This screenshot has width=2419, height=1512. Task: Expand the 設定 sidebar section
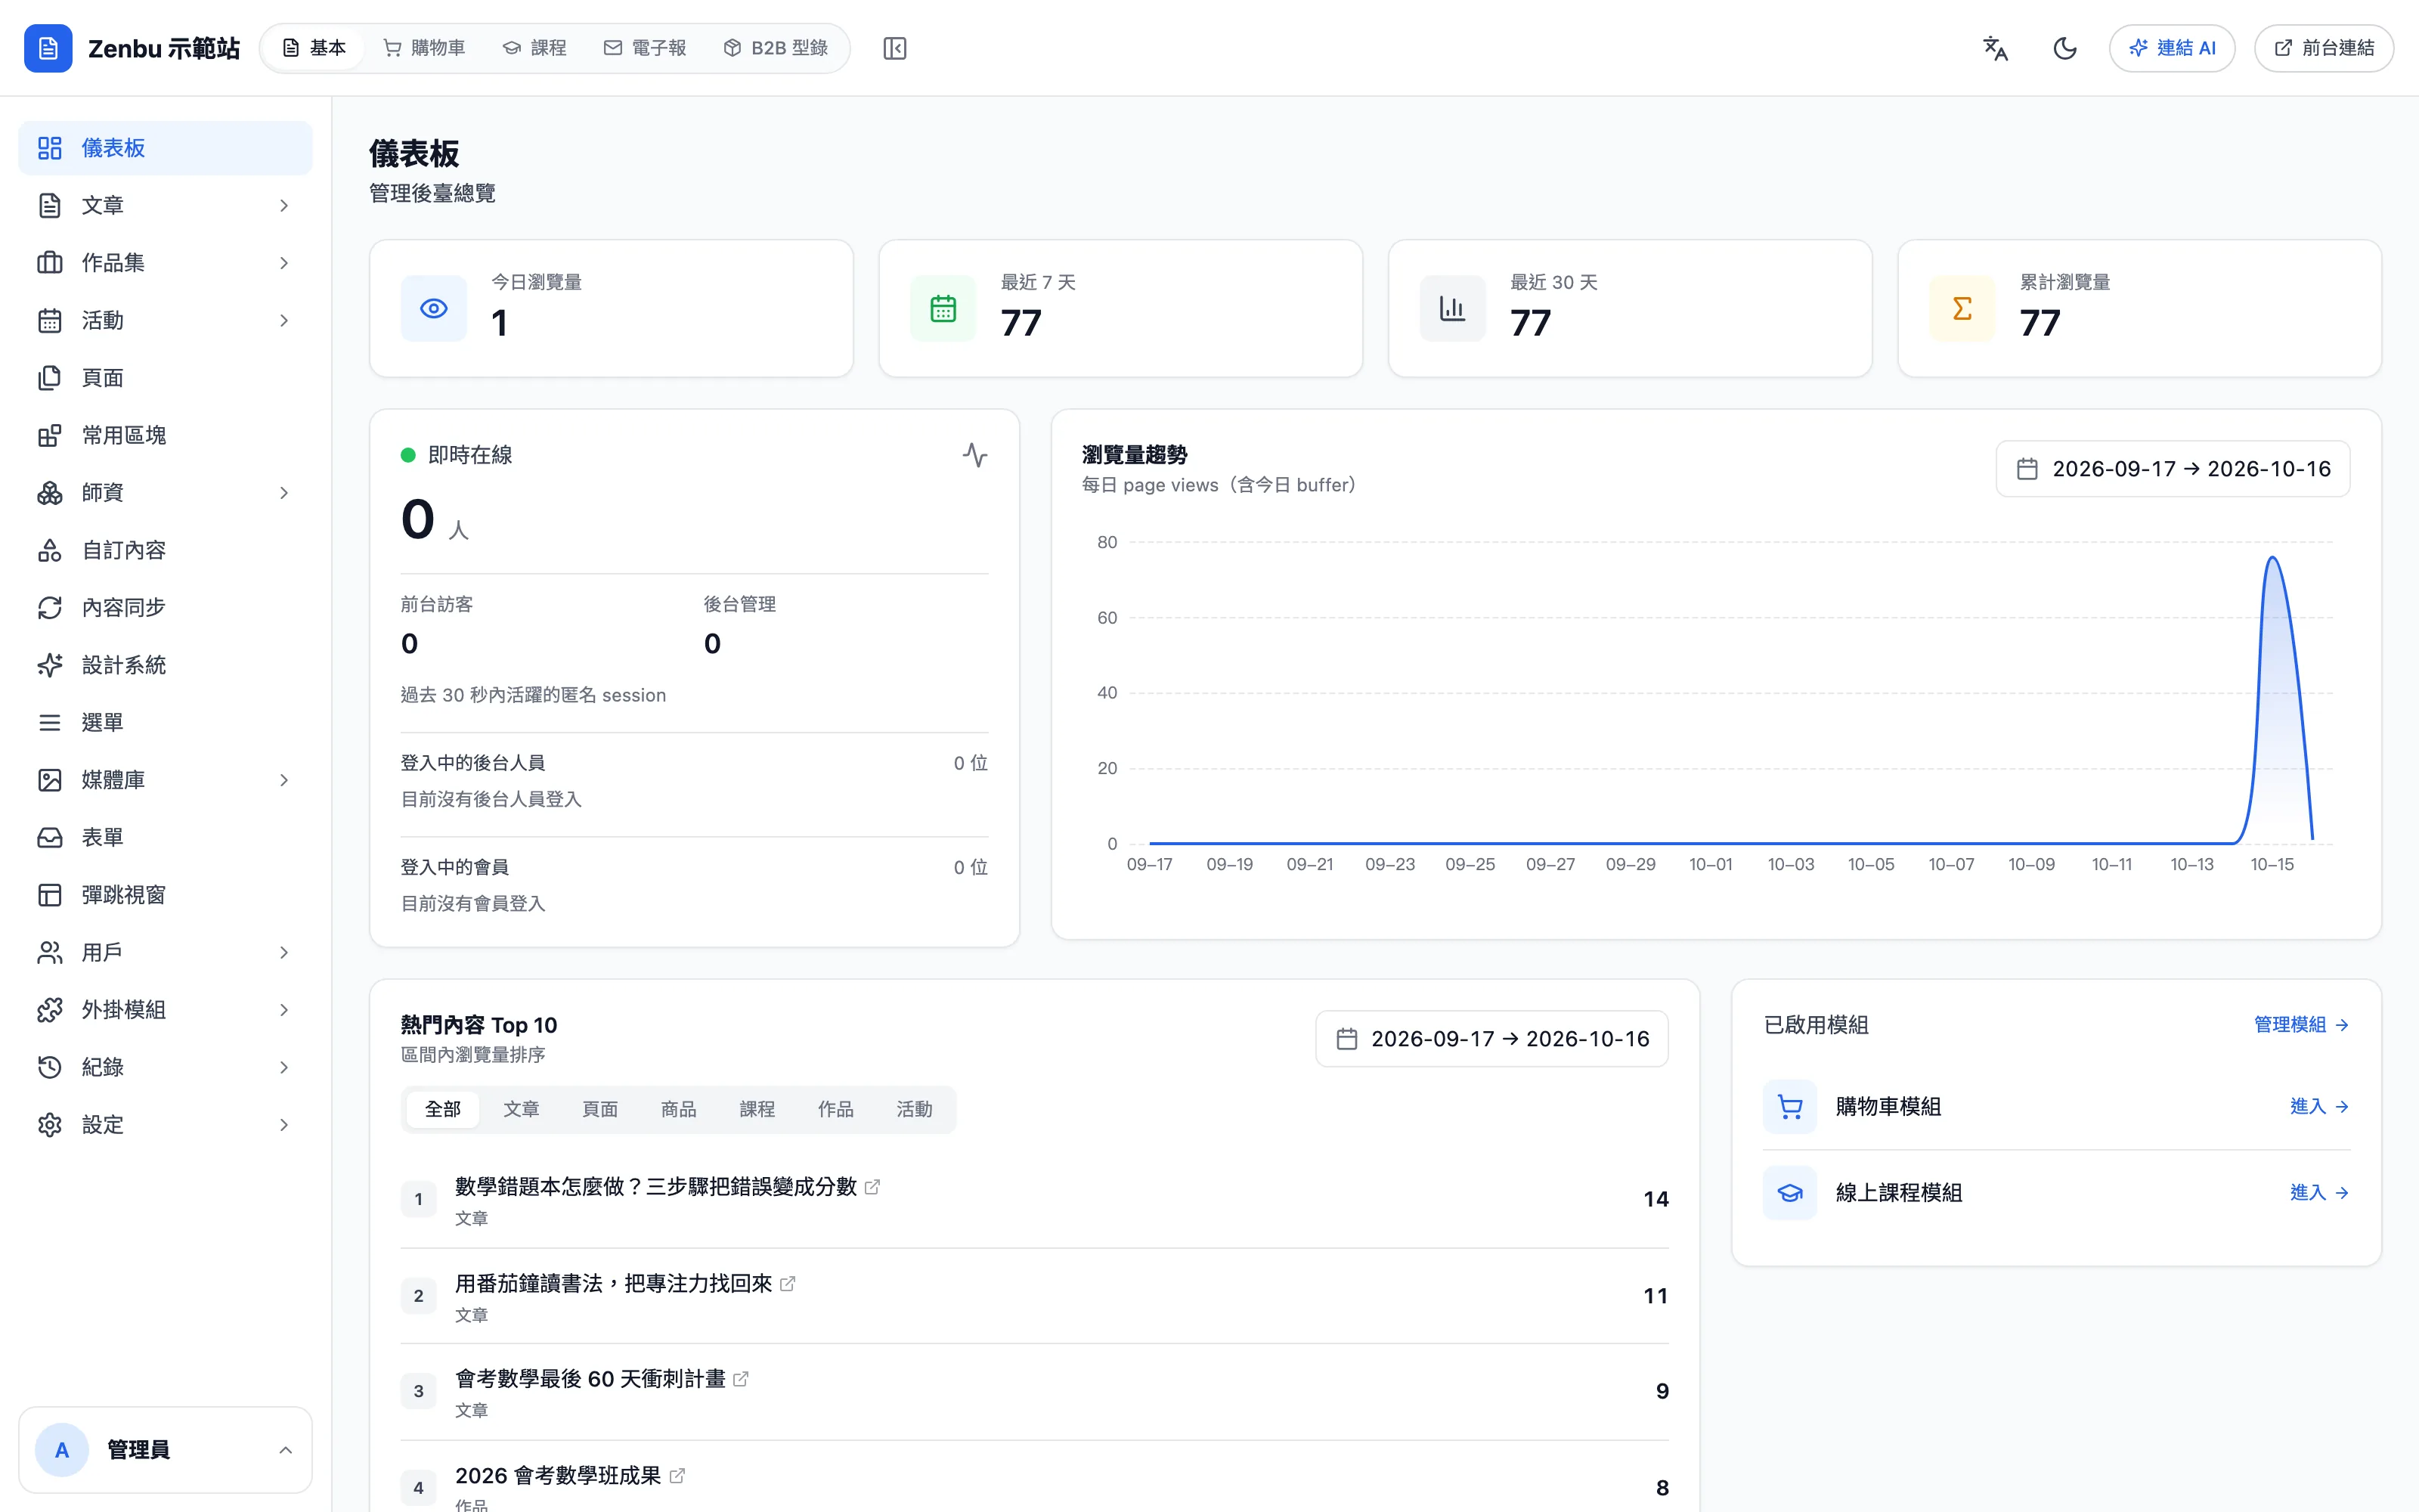click(x=165, y=1125)
